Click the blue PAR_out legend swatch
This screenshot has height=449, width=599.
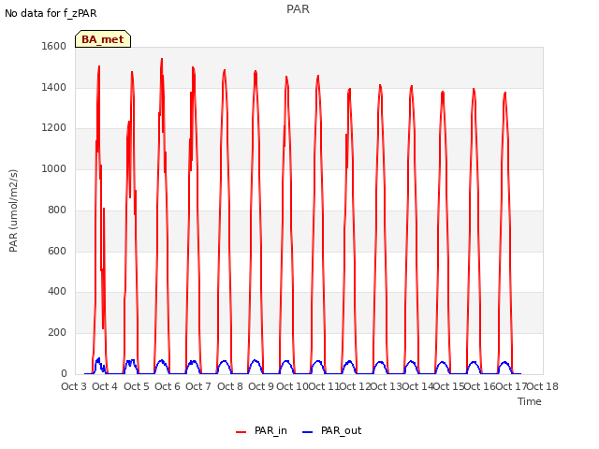308,432
